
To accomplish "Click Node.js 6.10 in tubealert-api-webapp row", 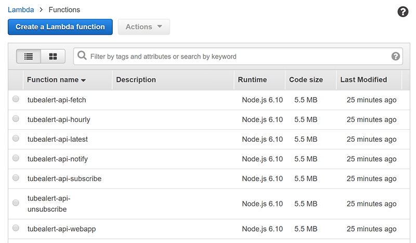I will point(262,229).
